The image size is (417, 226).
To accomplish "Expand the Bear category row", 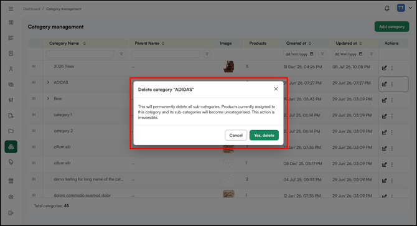I will (x=48, y=98).
